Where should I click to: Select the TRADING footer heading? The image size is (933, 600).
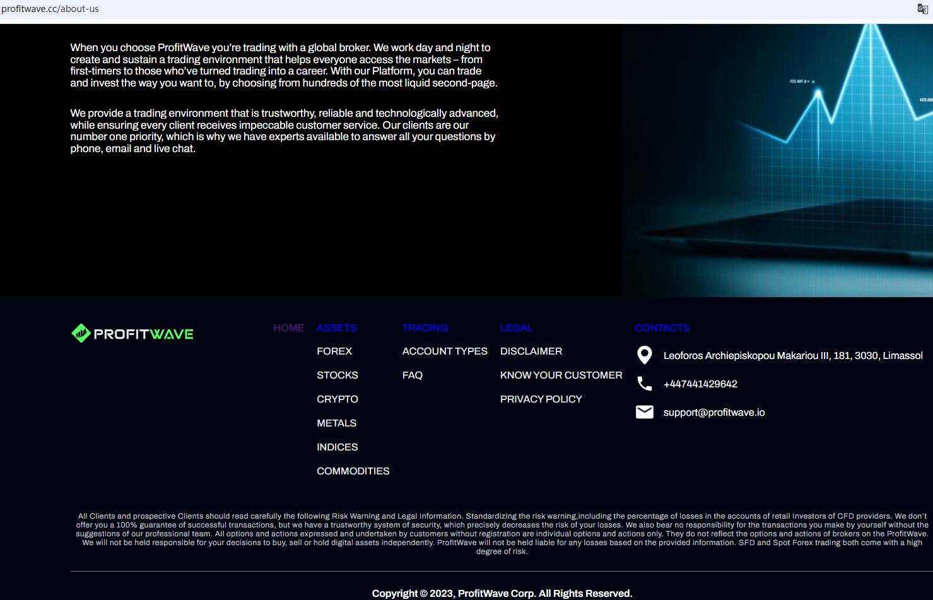(425, 328)
